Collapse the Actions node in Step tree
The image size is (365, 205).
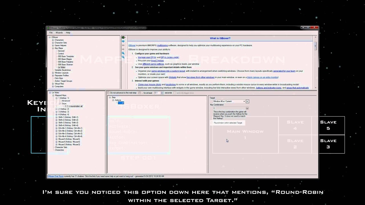point(113,100)
